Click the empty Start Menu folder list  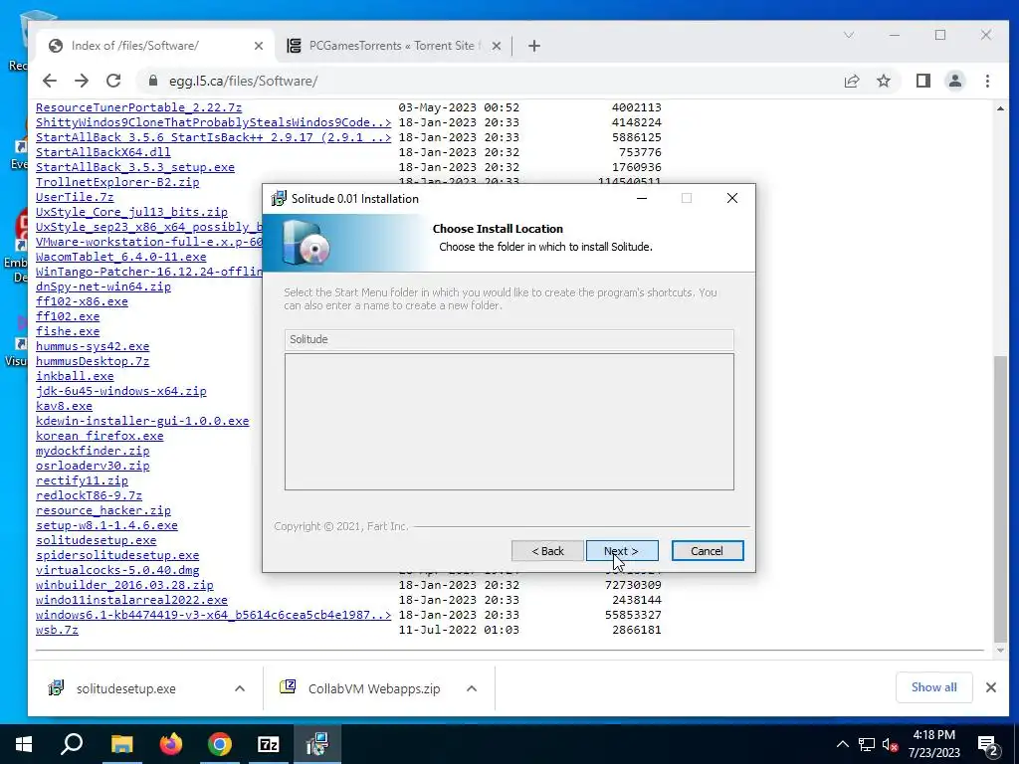click(x=509, y=422)
